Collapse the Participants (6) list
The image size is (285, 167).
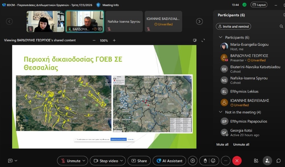click(x=220, y=37)
